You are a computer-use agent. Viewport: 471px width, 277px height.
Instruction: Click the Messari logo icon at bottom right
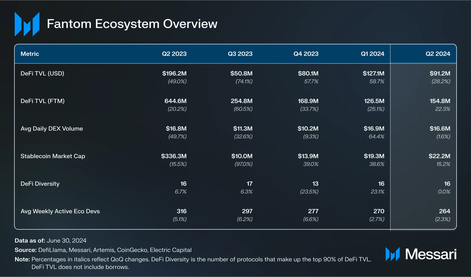click(x=392, y=254)
